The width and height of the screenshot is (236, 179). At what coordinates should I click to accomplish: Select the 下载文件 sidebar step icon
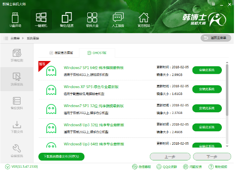coord(17,124)
